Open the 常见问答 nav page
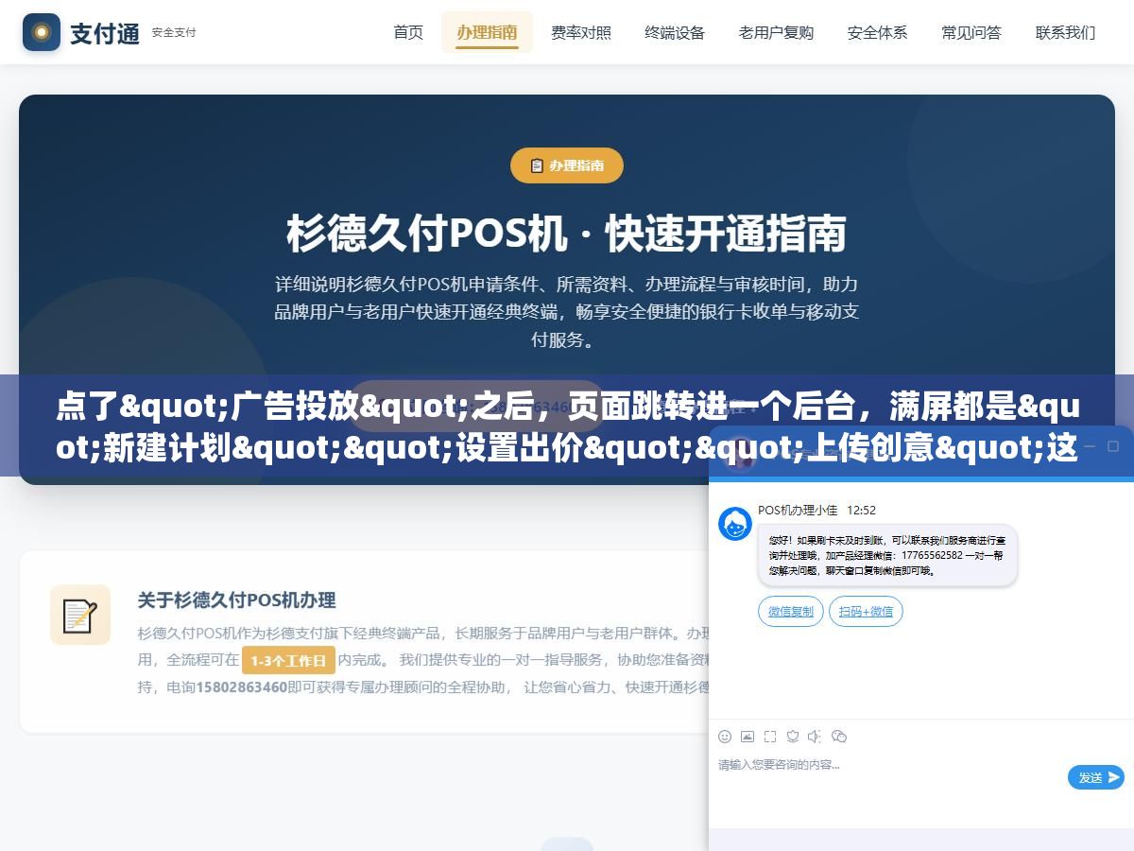The height and width of the screenshot is (851, 1134). (971, 32)
